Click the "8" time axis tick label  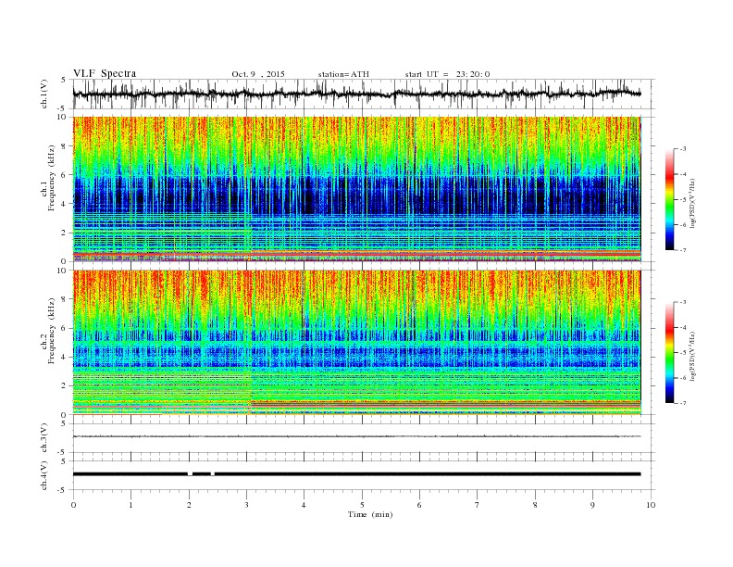[535, 505]
